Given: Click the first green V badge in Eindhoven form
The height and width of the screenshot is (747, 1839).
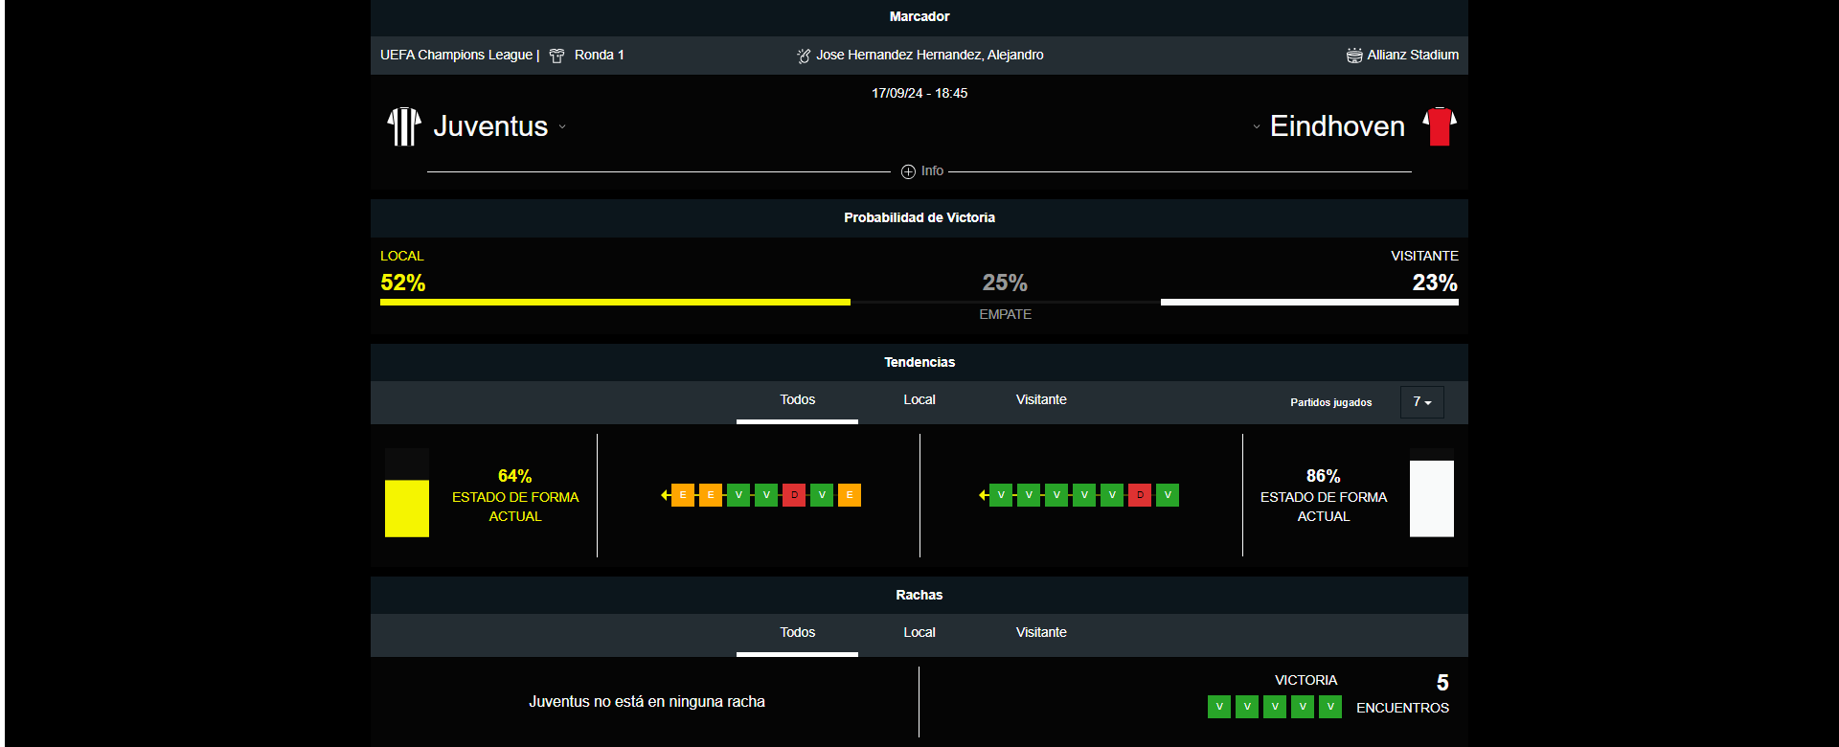Looking at the screenshot, I should click(x=1001, y=495).
